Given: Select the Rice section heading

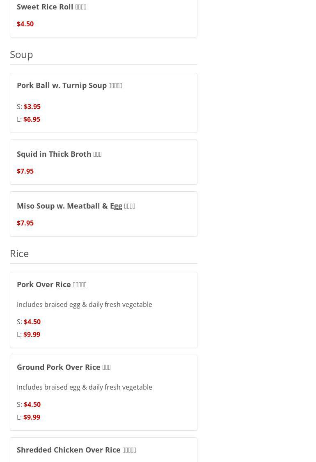Looking at the screenshot, I should [x=19, y=253].
